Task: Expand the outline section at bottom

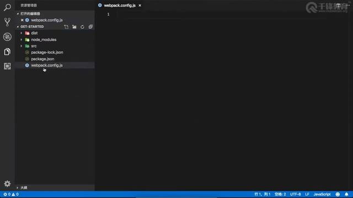Action: (18, 188)
